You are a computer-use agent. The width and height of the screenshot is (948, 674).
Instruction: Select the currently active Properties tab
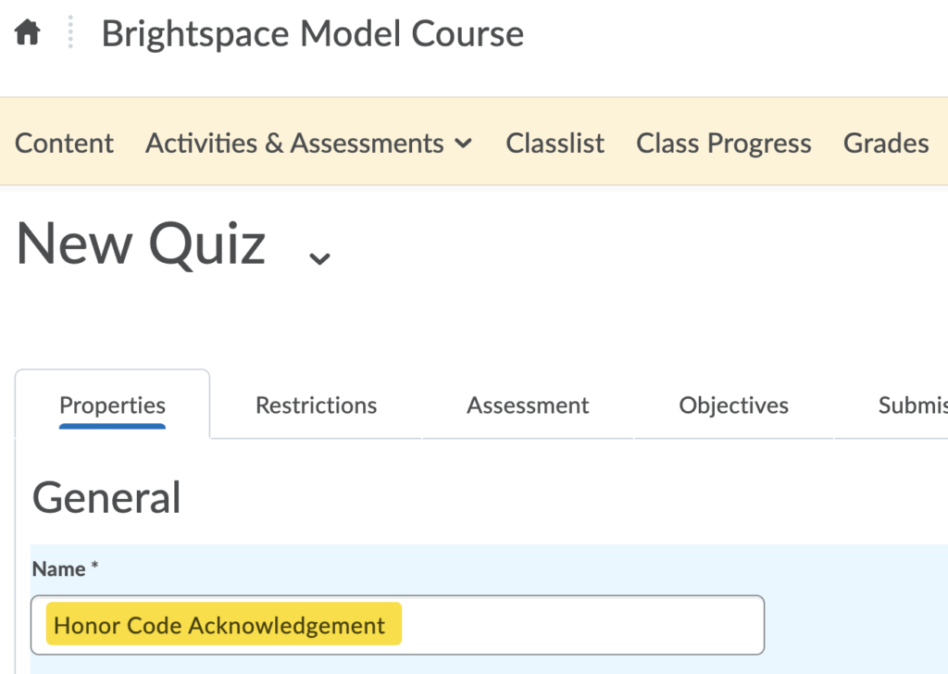click(112, 405)
